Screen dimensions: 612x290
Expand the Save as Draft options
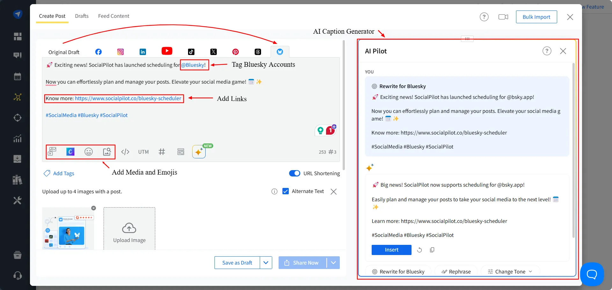266,262
